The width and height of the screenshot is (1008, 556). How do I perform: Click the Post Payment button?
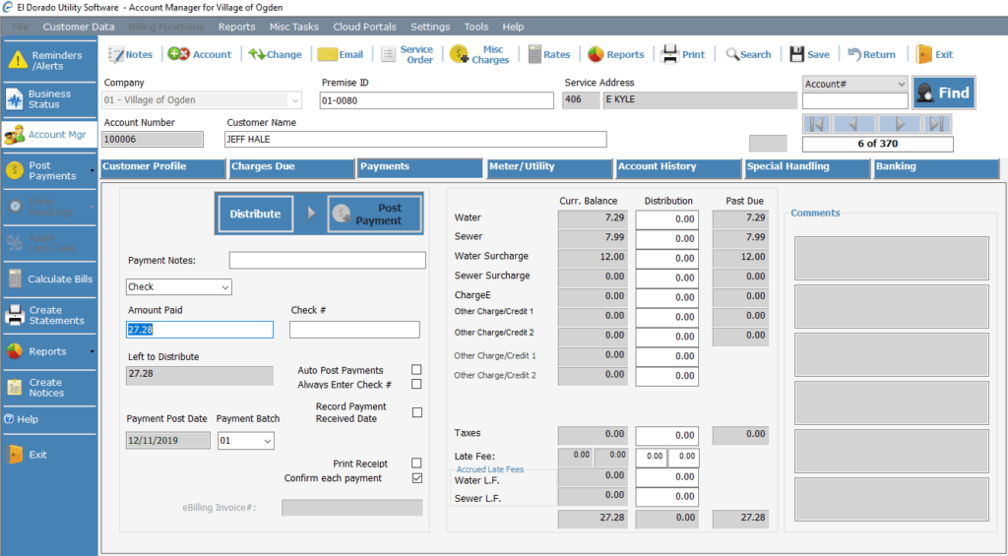coord(374,215)
